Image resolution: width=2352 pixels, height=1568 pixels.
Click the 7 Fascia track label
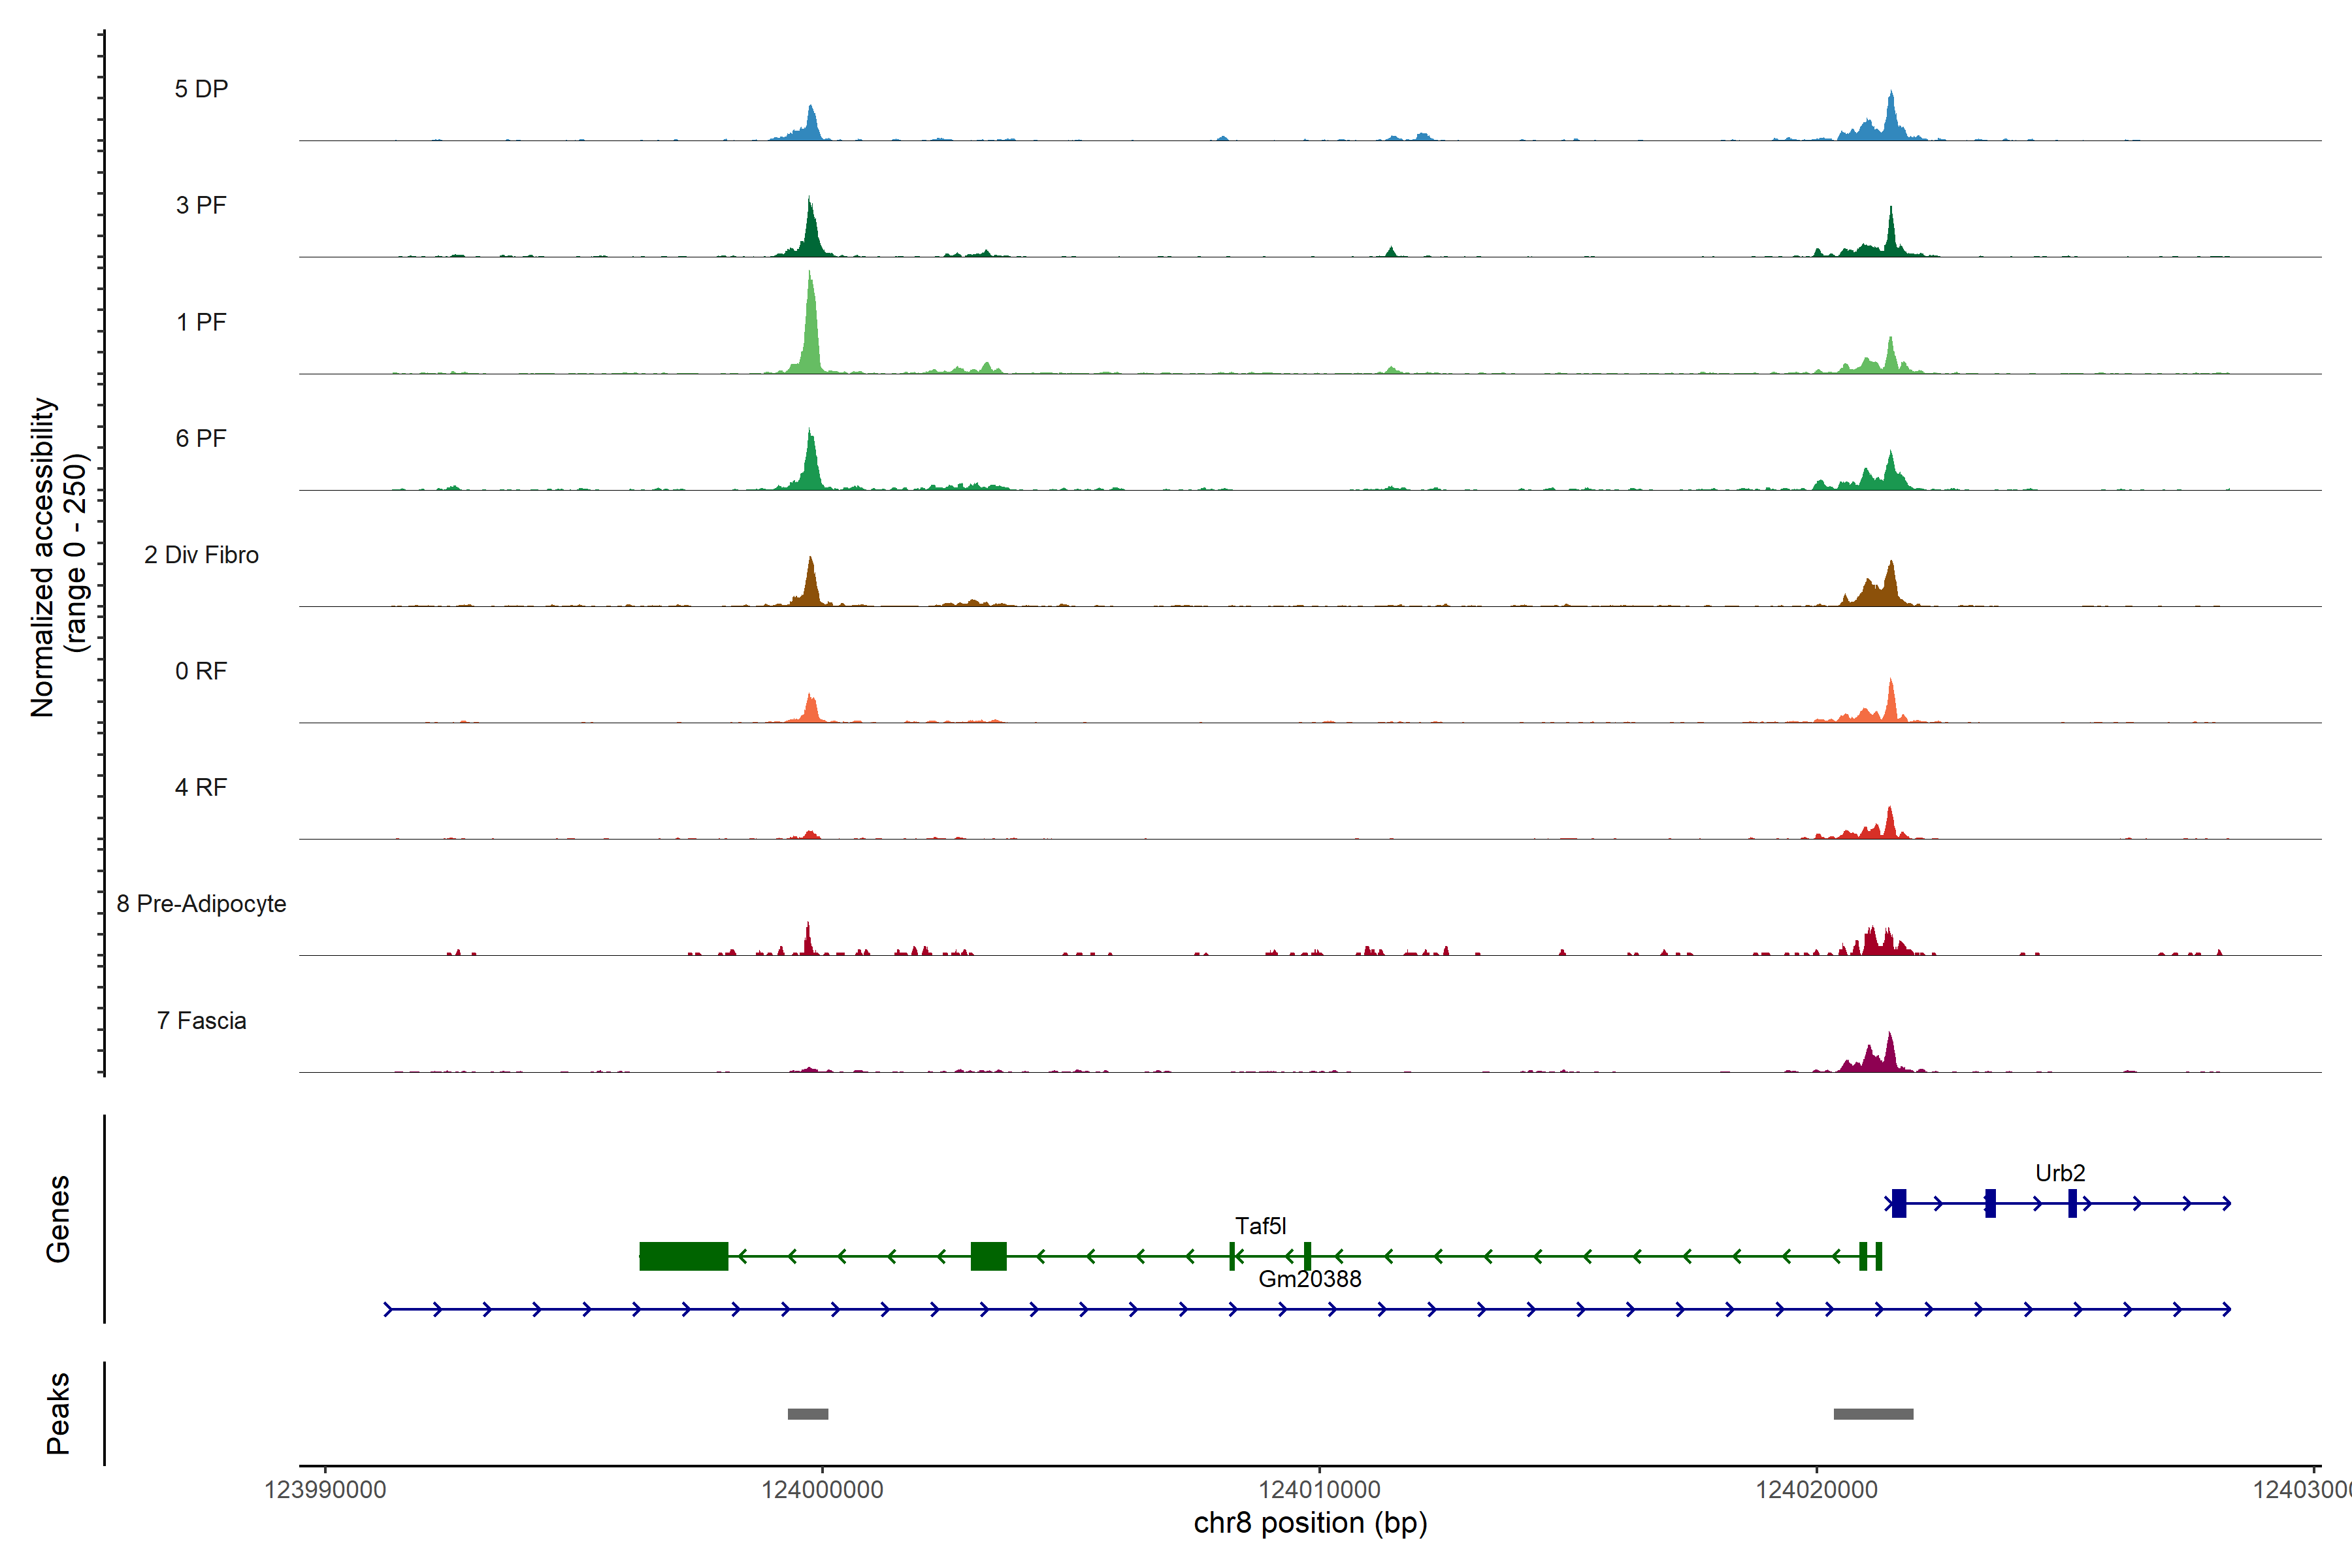201,1021
